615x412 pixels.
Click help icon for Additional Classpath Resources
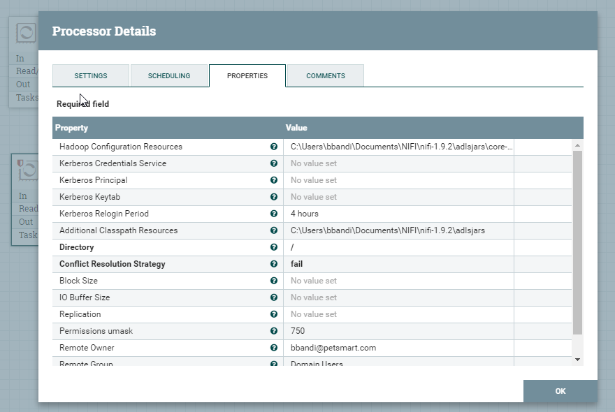click(274, 230)
